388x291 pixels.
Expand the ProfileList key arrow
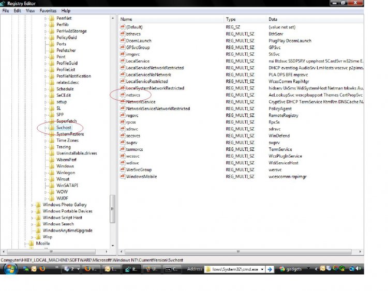(46, 70)
